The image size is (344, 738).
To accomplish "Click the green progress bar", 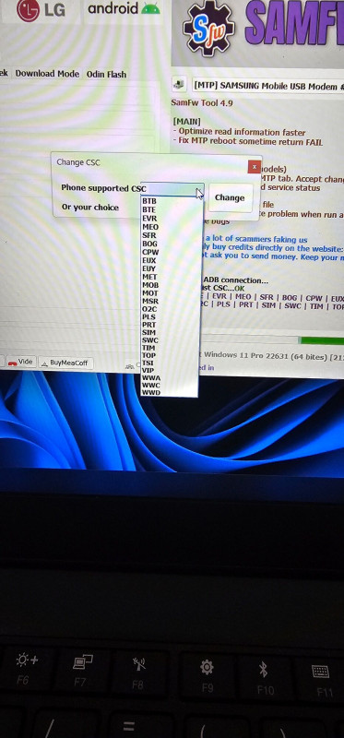I will click(x=322, y=340).
